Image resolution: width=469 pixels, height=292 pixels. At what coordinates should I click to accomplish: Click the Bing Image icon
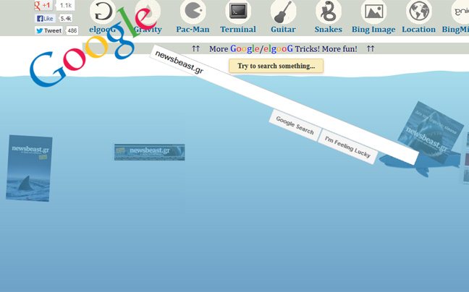373,12
